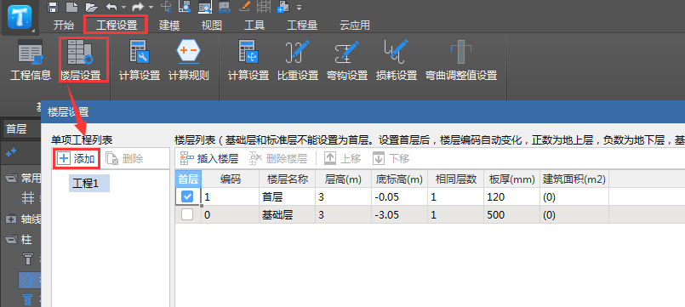Image resolution: width=685 pixels, height=307 pixels.
Task: Select the 工程量 tab
Action: (x=302, y=26)
